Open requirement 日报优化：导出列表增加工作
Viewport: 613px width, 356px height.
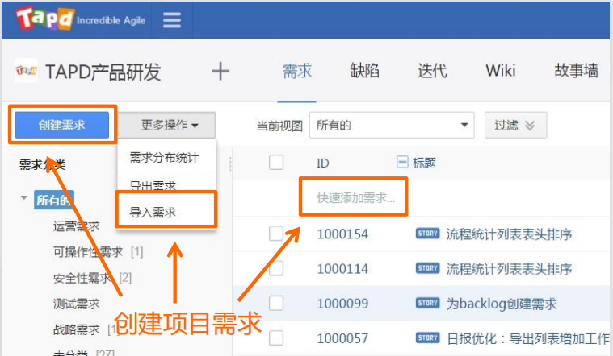tap(527, 338)
